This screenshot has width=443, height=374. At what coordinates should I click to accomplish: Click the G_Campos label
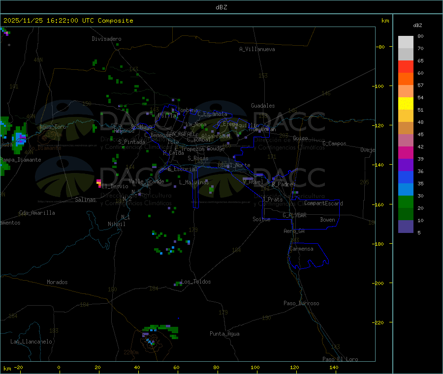click(x=335, y=144)
